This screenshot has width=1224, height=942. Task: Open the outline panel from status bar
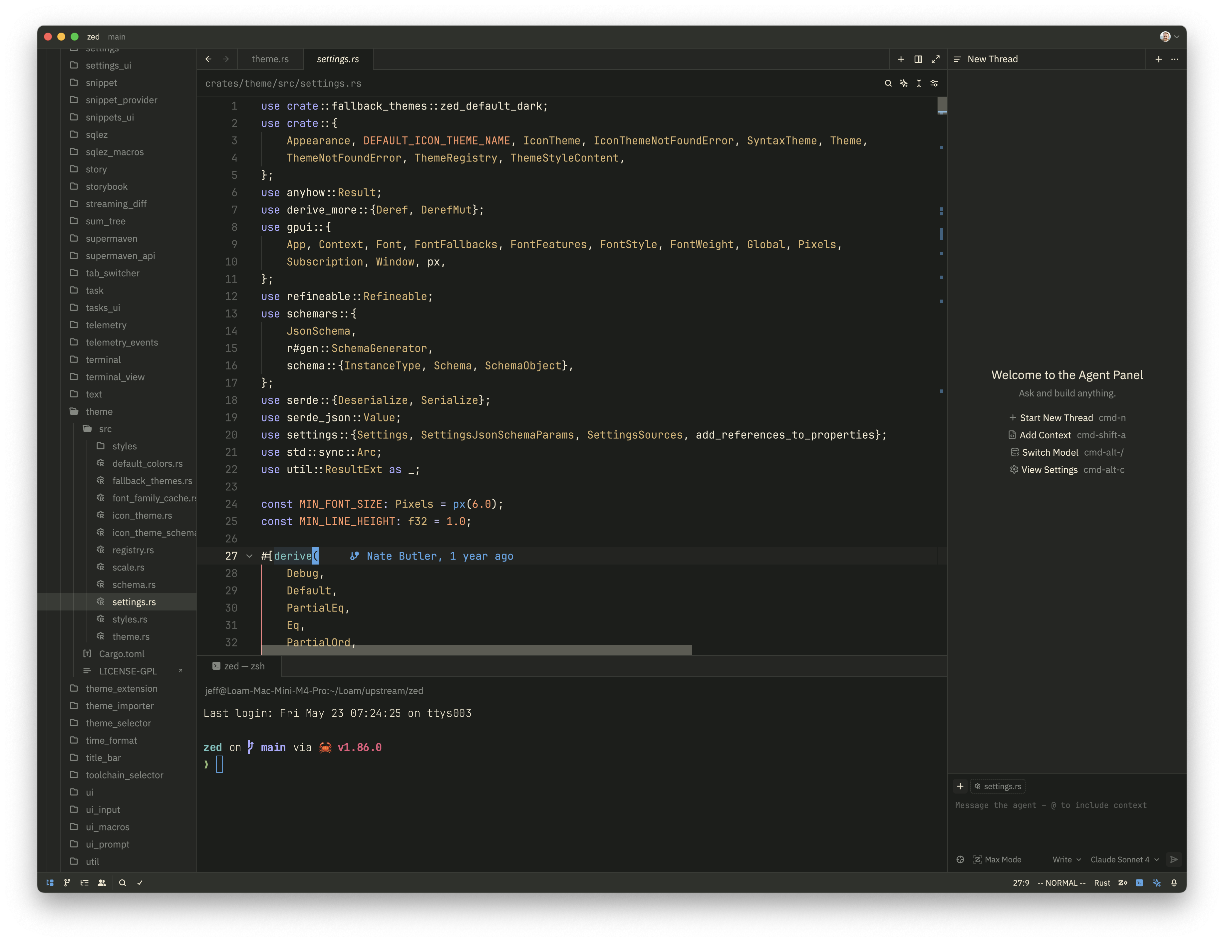pos(85,883)
